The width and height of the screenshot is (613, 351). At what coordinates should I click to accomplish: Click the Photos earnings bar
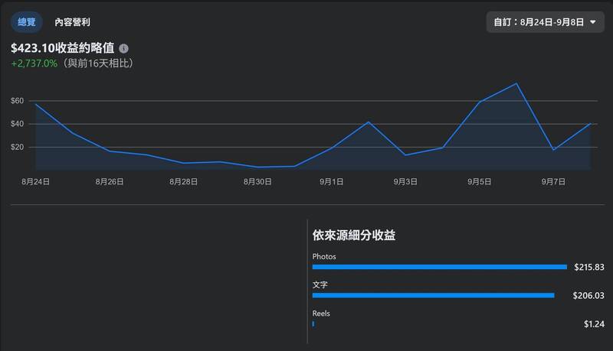(439, 267)
